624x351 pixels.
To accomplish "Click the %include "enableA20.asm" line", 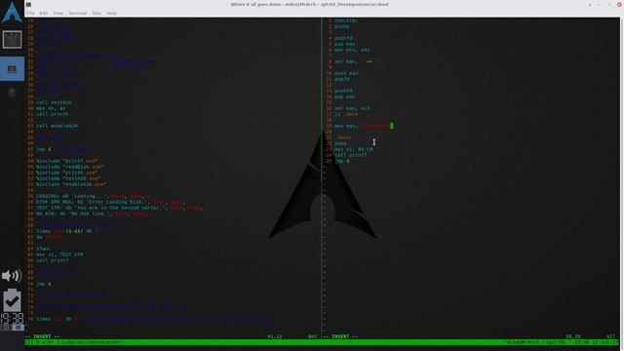I will pyautogui.click(x=71, y=184).
